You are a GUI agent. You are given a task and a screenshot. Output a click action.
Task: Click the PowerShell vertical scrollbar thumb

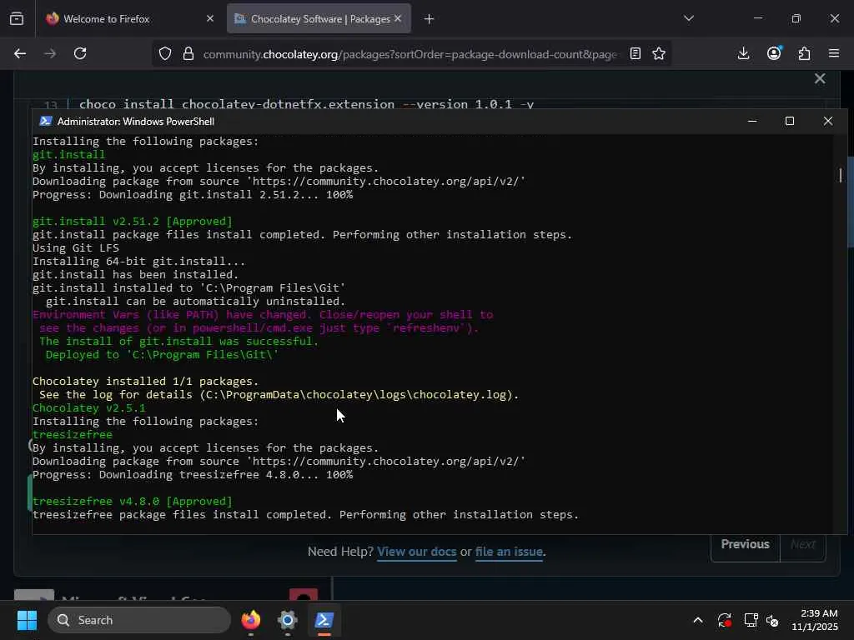841,175
